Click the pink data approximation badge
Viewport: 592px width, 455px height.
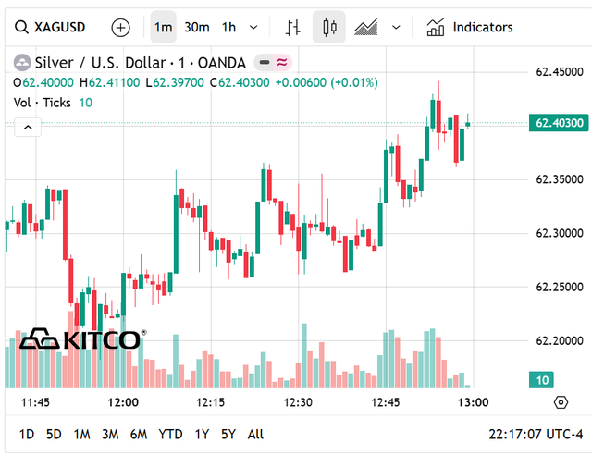click(281, 62)
